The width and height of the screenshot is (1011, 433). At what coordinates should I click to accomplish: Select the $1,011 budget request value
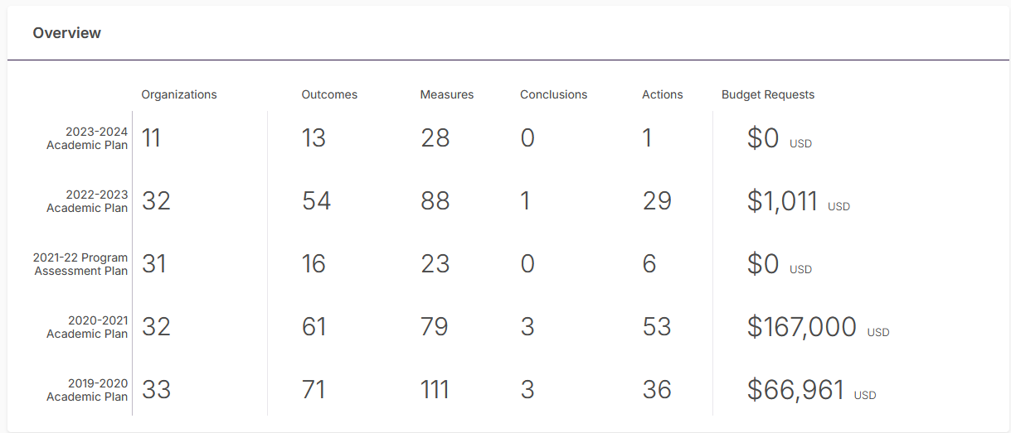pos(782,201)
